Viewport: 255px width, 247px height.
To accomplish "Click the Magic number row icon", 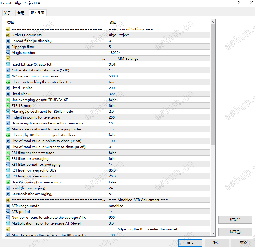I will (8, 53).
